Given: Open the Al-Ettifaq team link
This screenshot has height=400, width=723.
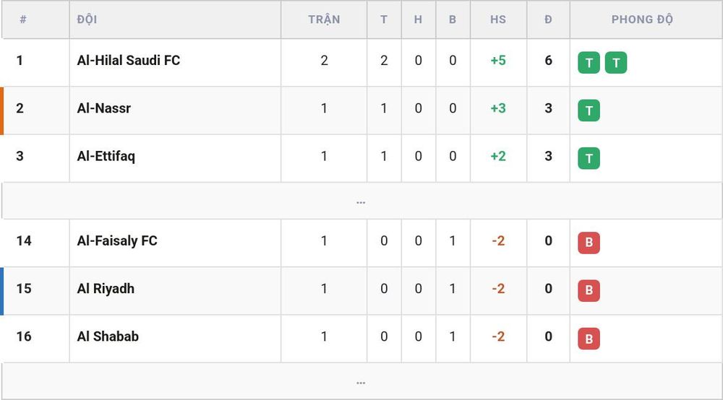Looking at the screenshot, I should [106, 156].
